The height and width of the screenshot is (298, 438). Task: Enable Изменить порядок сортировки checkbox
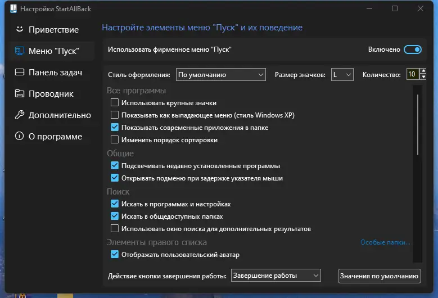pos(115,139)
